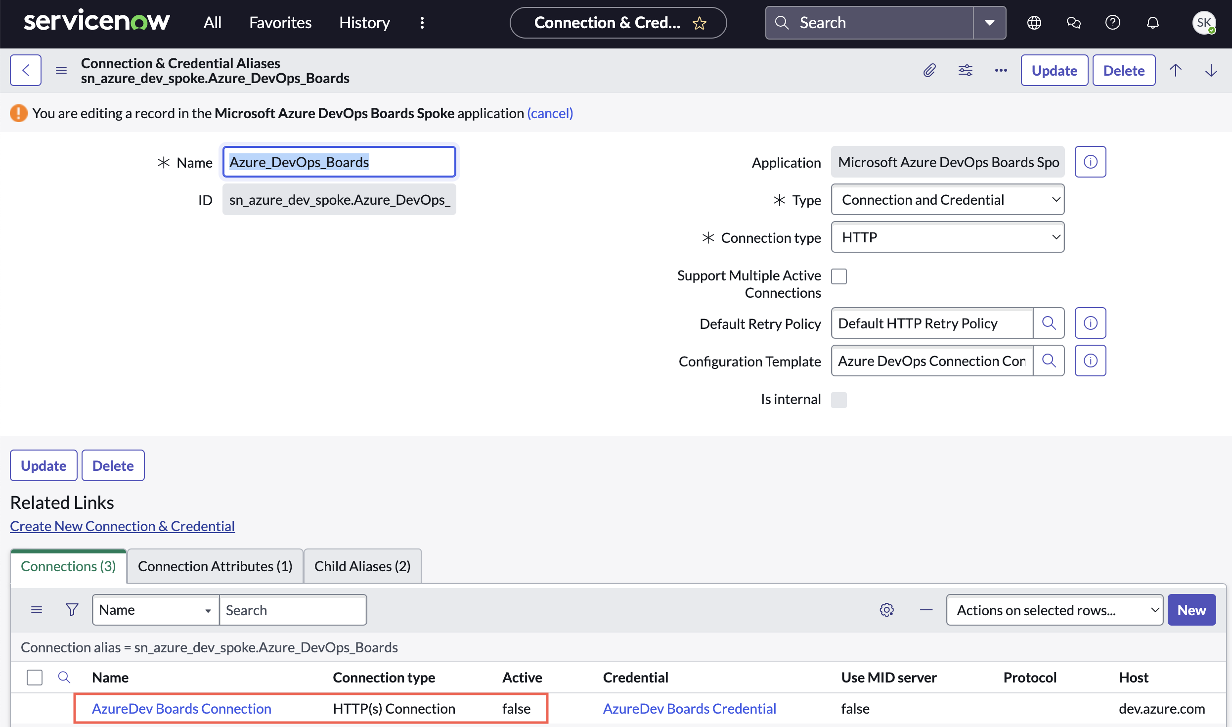Click the global search magnifier icon
The height and width of the screenshot is (727, 1232).
782,23
